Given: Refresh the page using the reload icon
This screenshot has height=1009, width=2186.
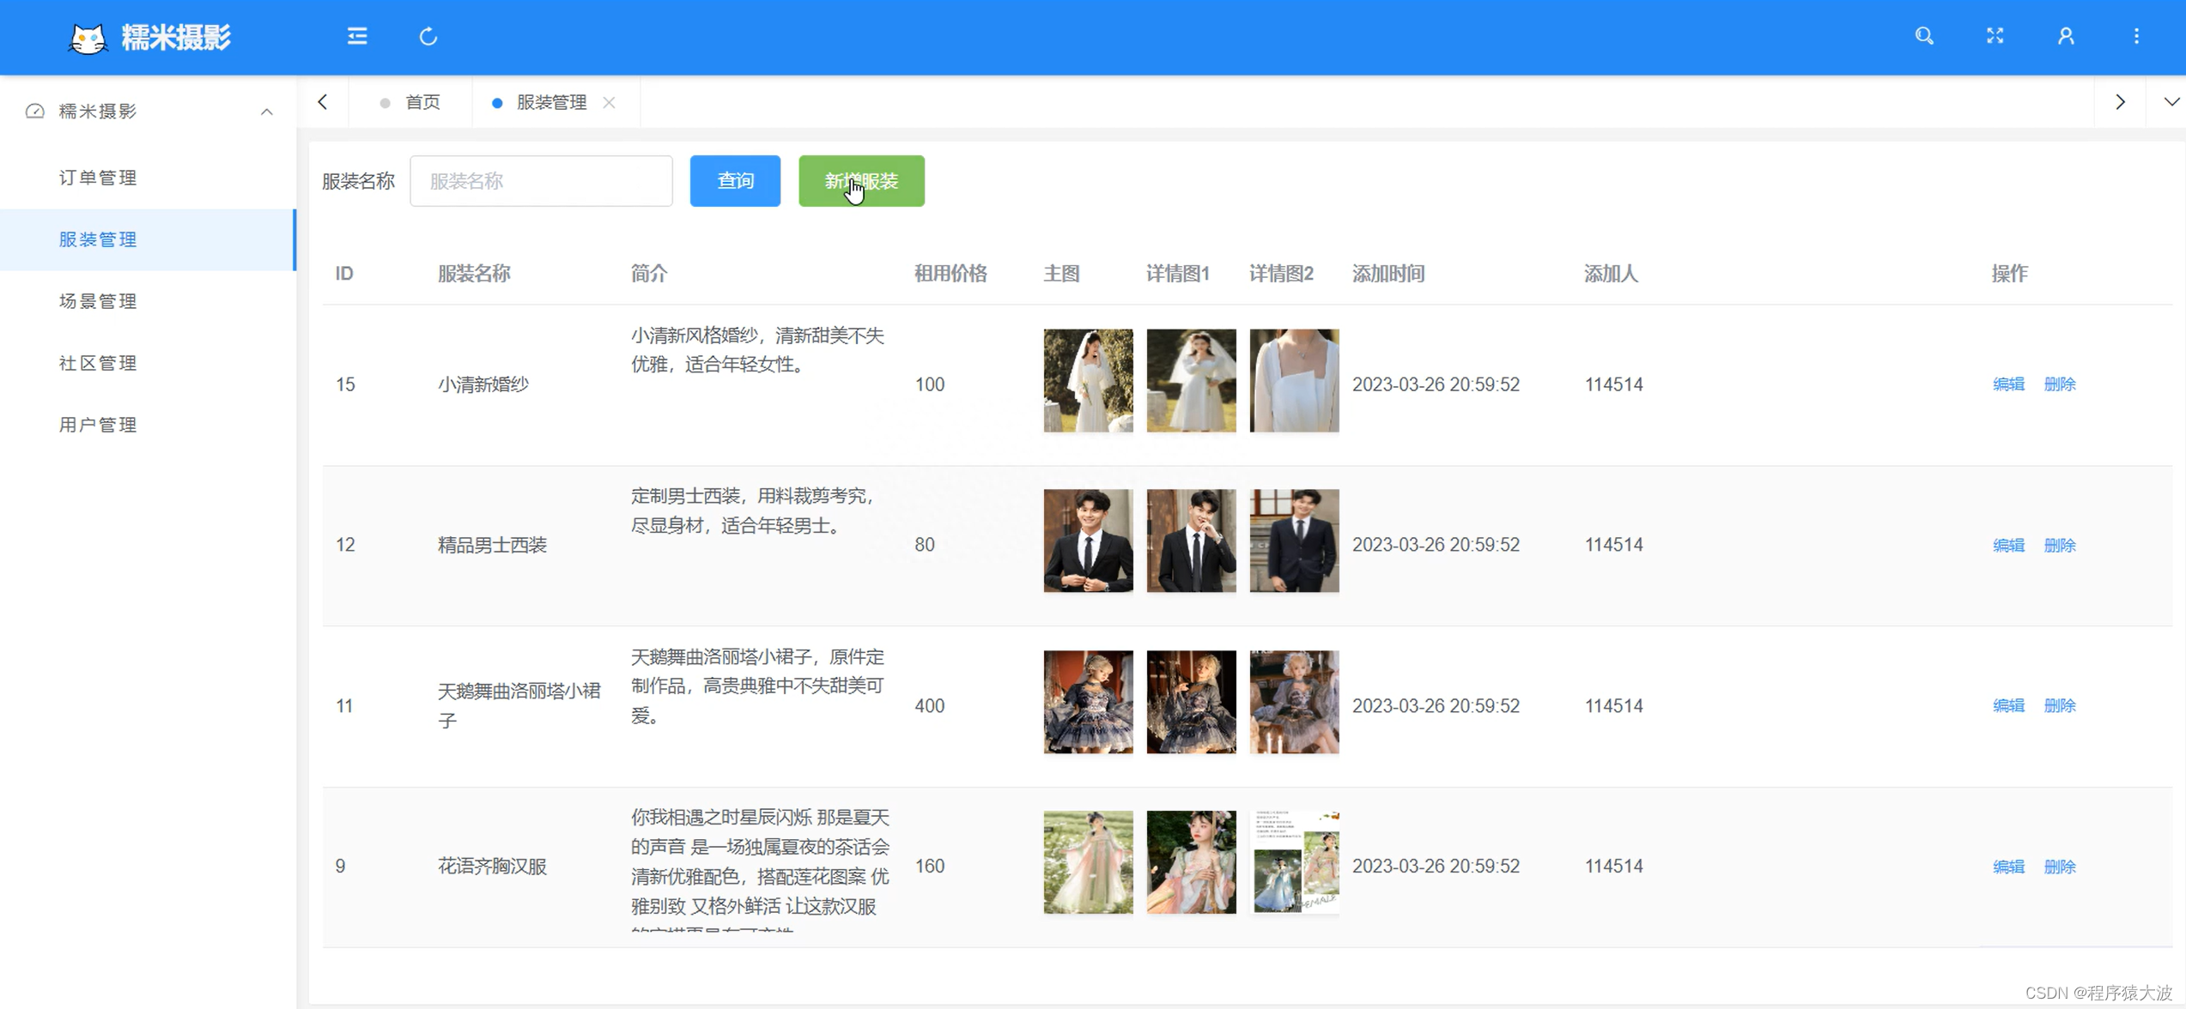Looking at the screenshot, I should [x=428, y=36].
